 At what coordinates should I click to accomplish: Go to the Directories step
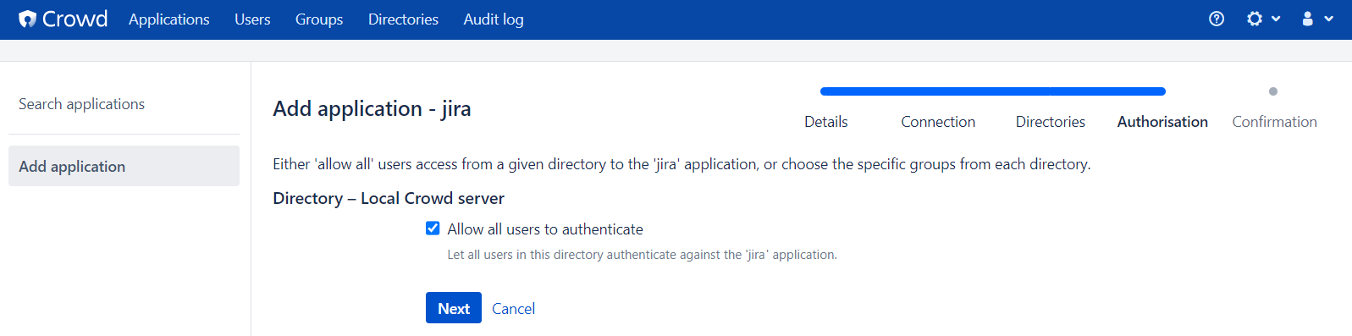[1051, 122]
